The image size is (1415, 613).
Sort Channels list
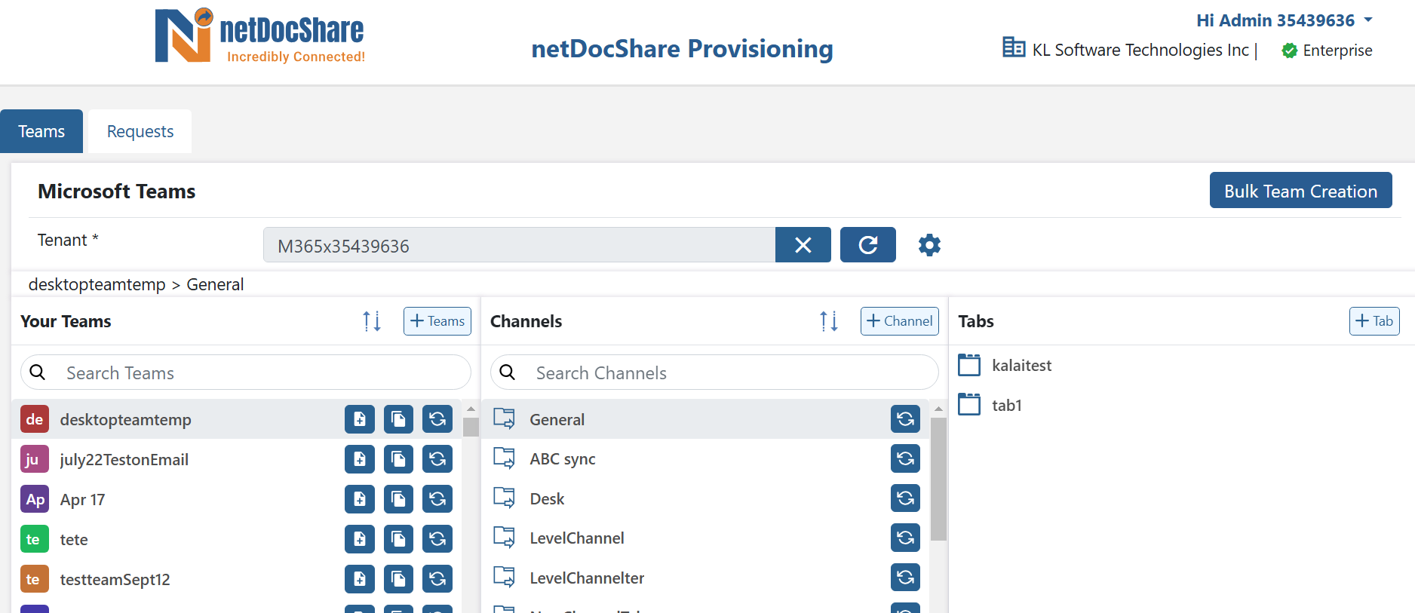829,321
